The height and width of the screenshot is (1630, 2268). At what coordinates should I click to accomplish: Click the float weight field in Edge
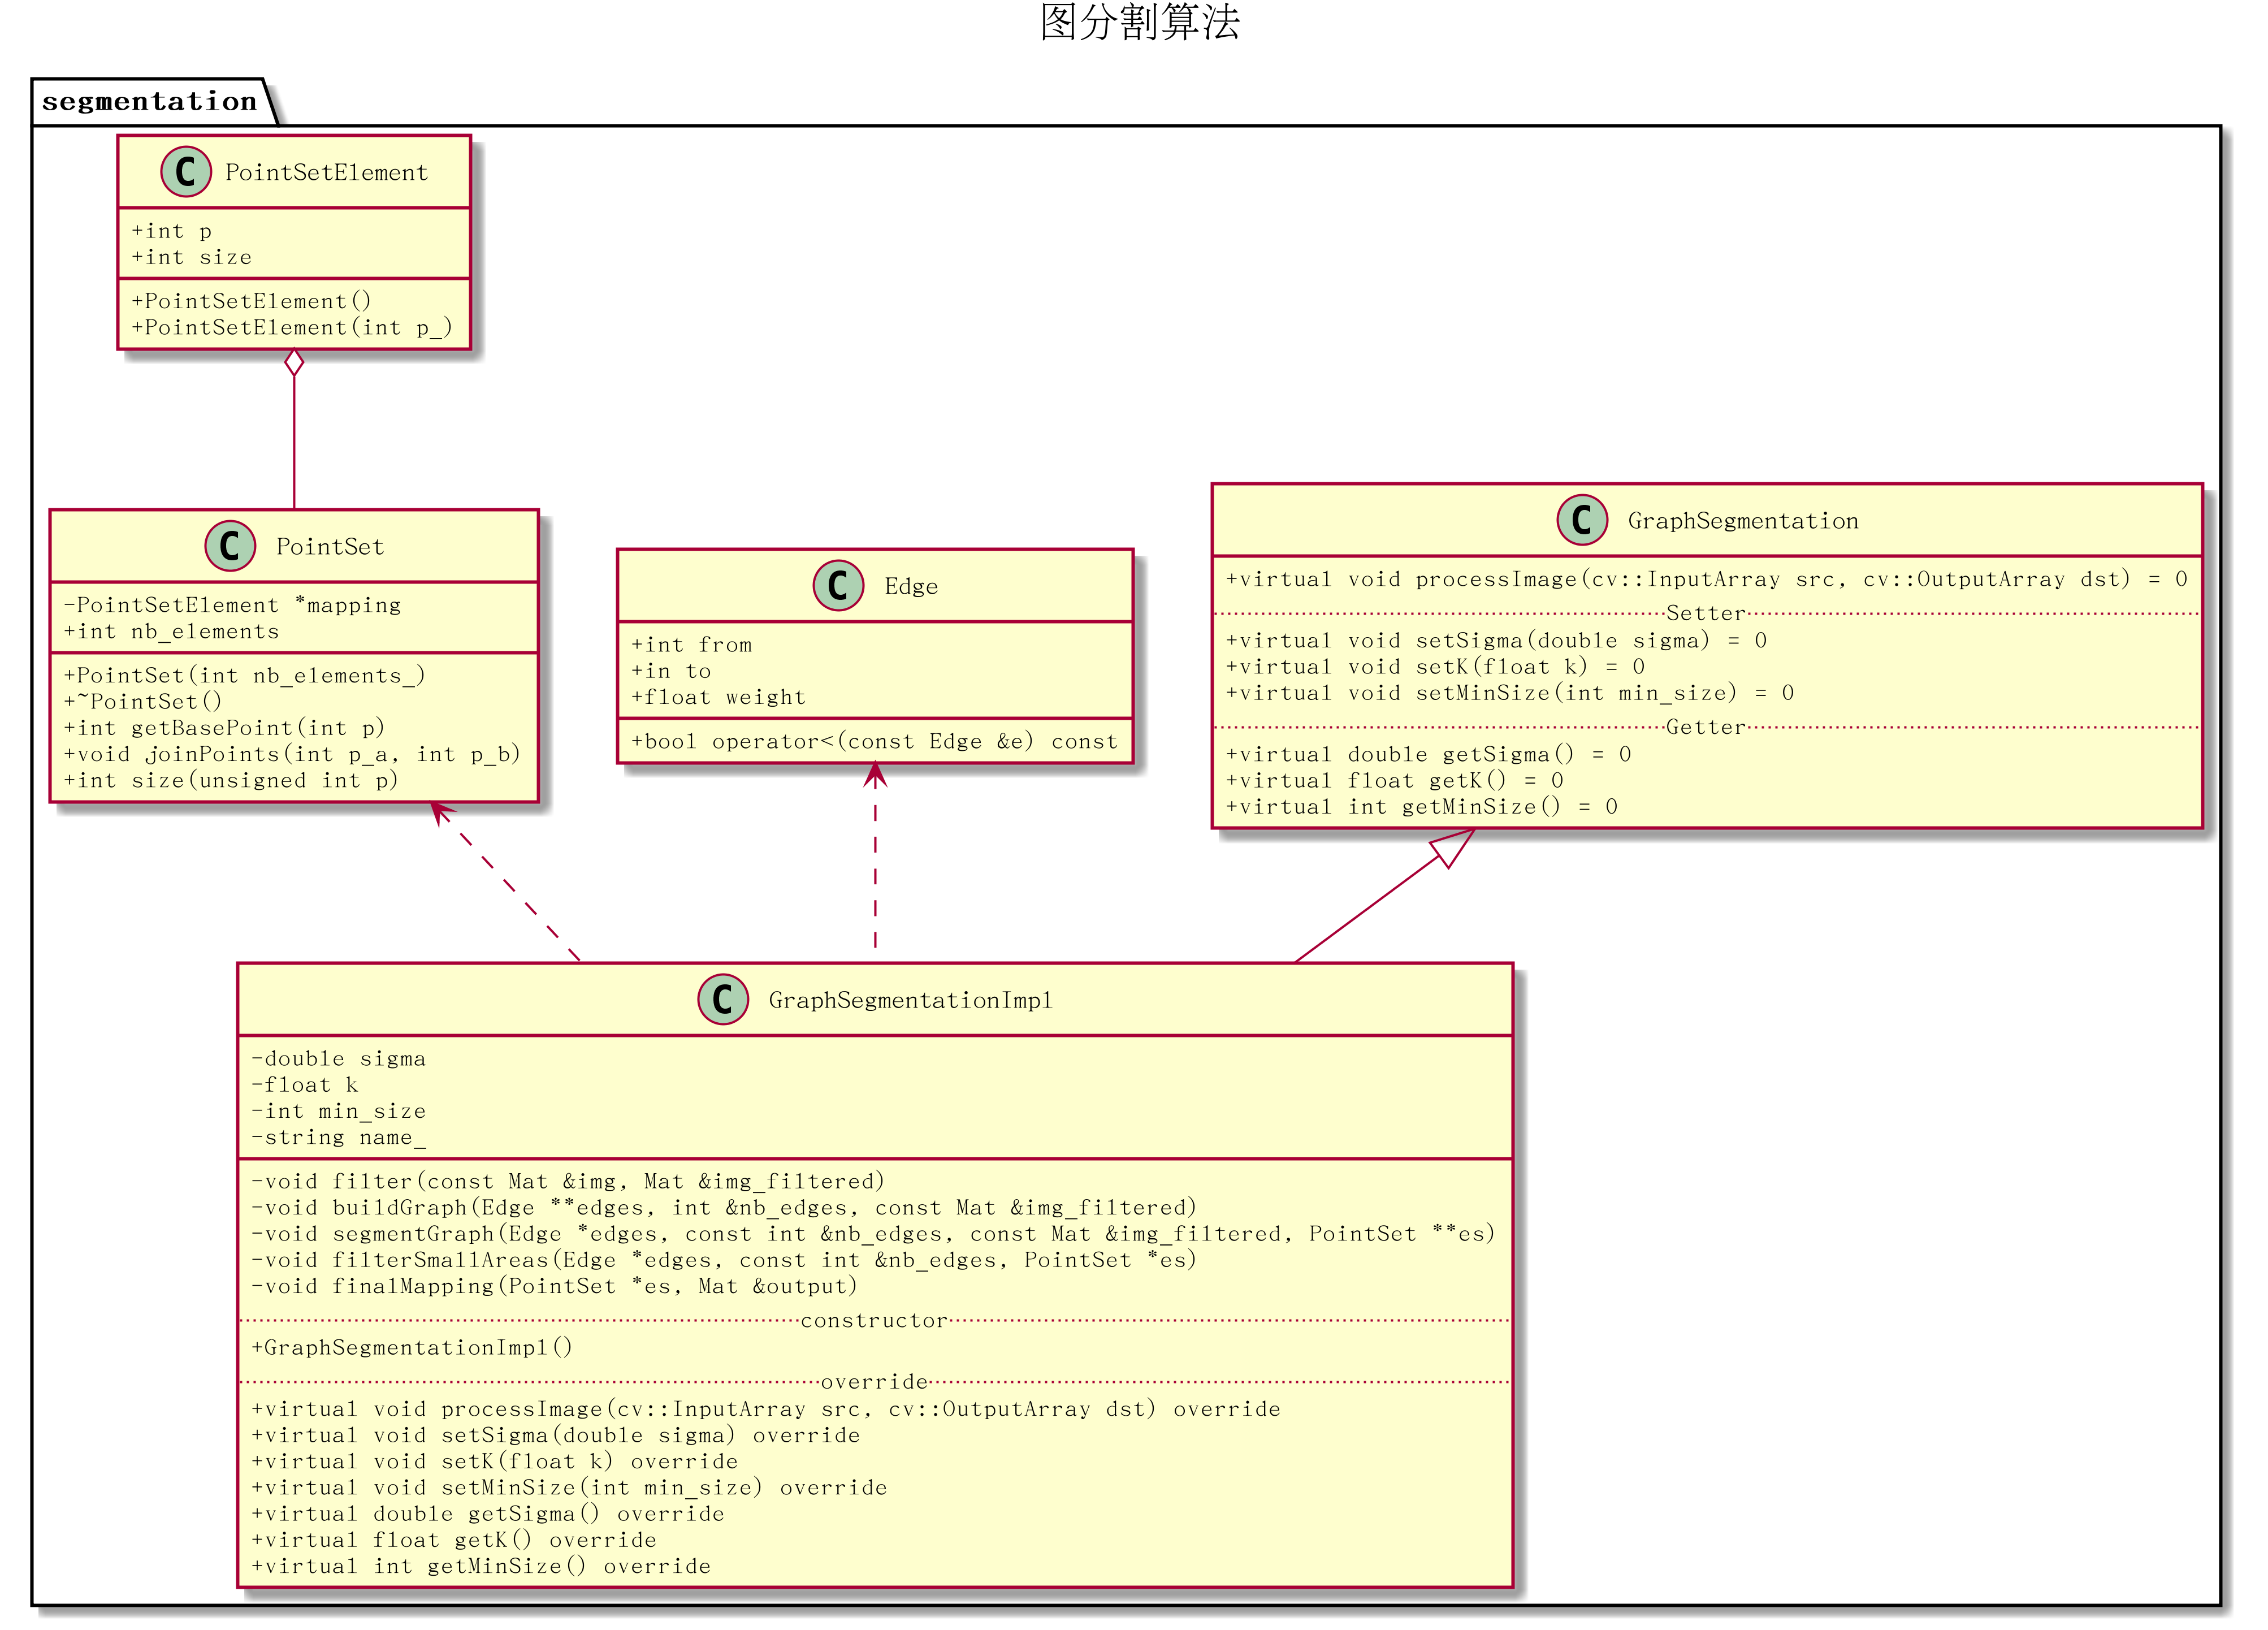[x=718, y=697]
